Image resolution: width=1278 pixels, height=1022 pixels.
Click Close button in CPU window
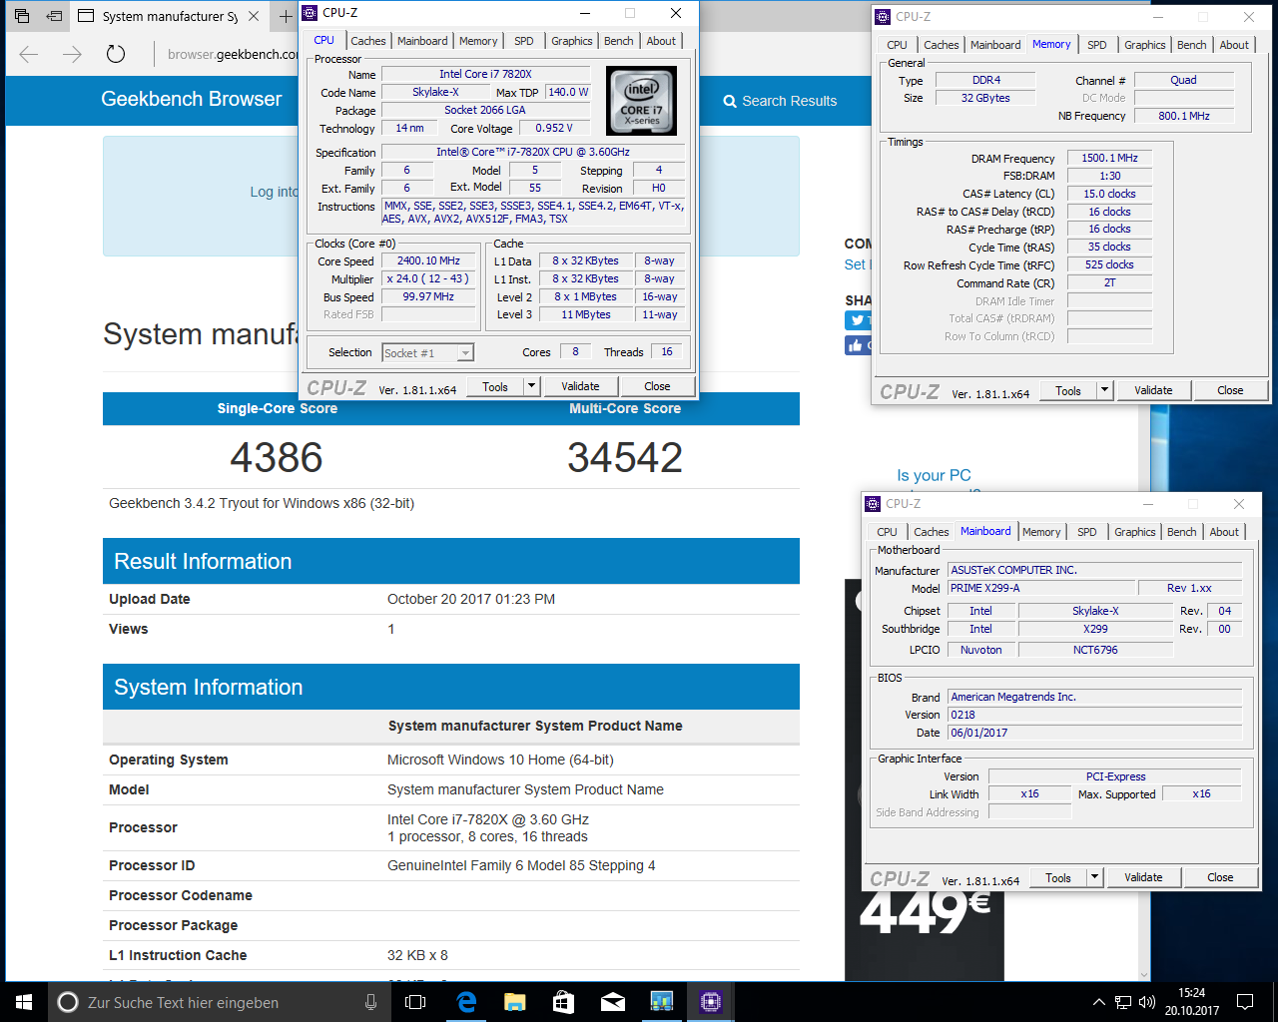click(657, 386)
